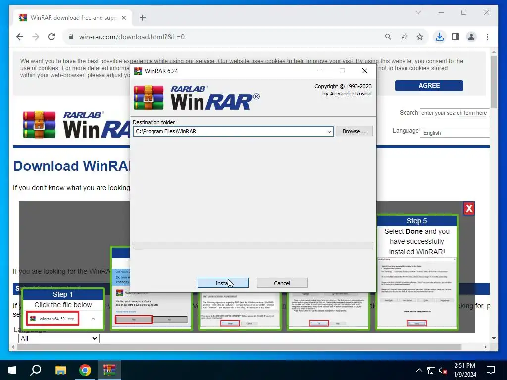Open the Language English dropdown on website
Image resolution: width=507 pixels, height=380 pixels.
pos(455,133)
